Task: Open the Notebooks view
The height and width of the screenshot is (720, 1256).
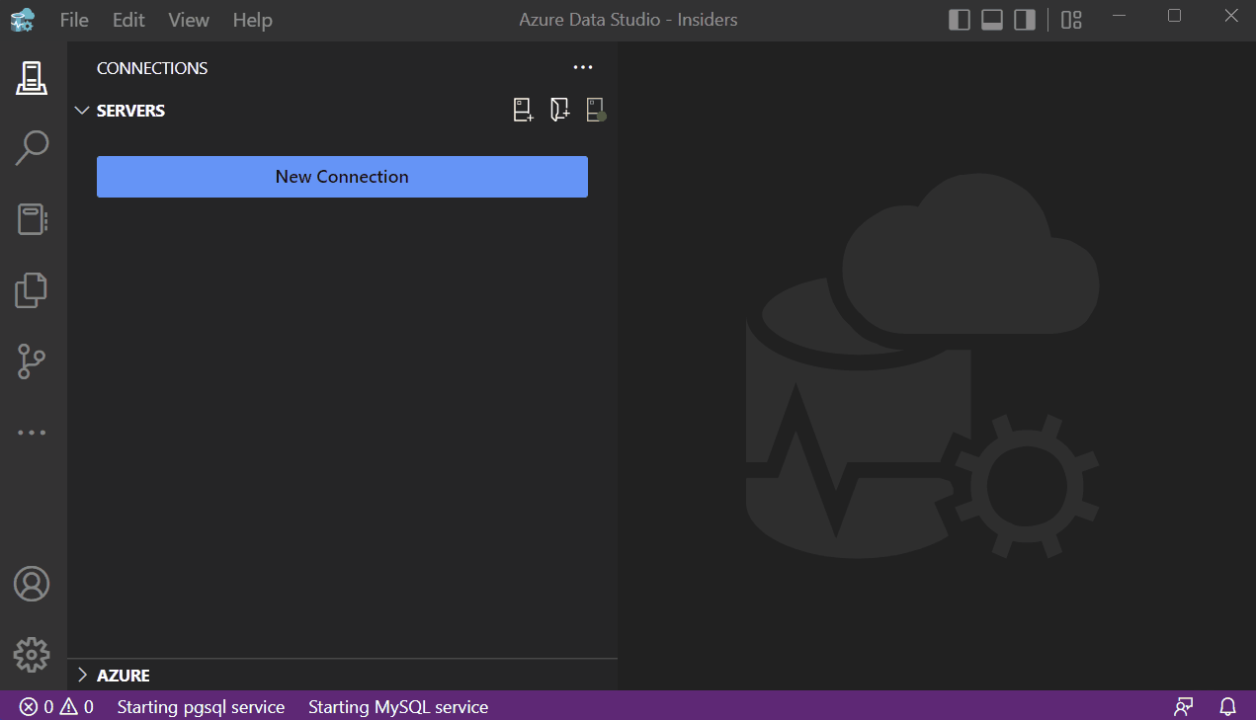Action: coord(31,218)
